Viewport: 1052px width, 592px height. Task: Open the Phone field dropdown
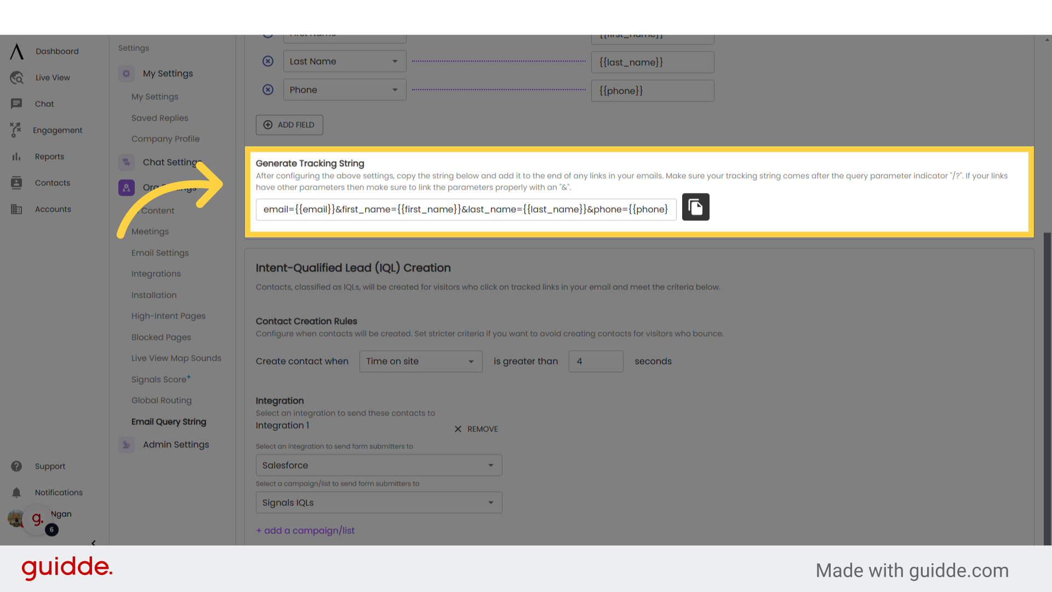coord(345,90)
